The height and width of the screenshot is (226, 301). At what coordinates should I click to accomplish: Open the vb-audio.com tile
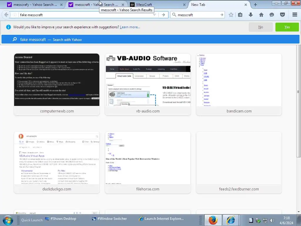click(x=148, y=84)
